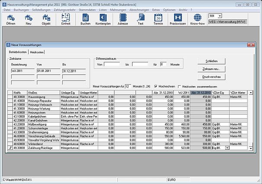
Task: Open the Stammdaten menu
Action: click(87, 10)
